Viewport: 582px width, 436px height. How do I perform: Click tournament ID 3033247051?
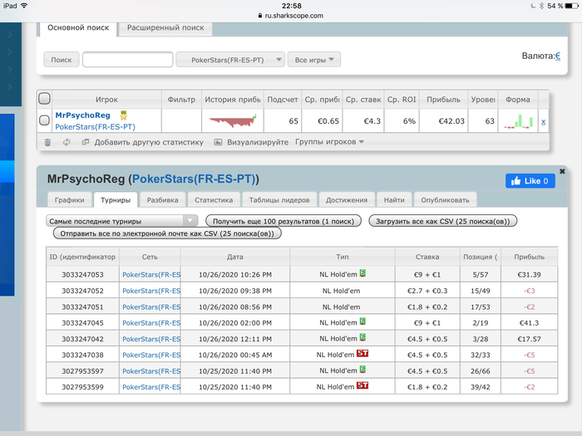(83, 307)
